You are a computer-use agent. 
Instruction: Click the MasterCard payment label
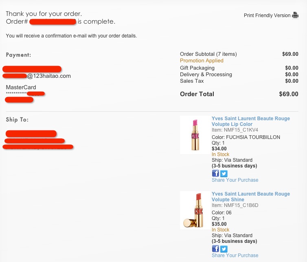point(21,87)
